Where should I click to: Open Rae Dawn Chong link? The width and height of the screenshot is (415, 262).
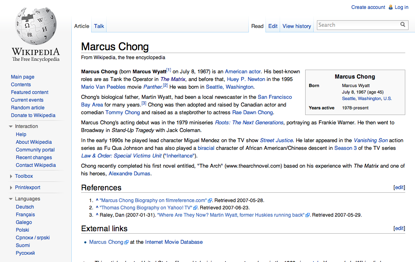[x=252, y=112]
